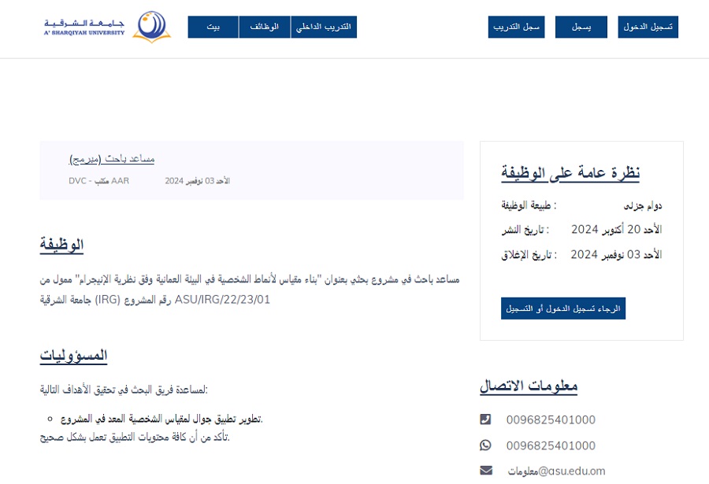Click the المسؤوليات section heading

pos(73,356)
